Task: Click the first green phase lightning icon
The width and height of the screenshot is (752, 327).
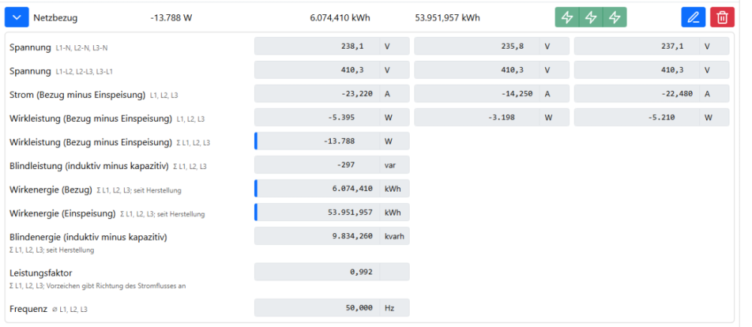Action: coord(567,18)
